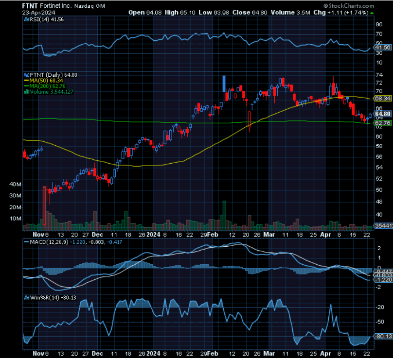The height and width of the screenshot is (358, 393).
Task: Click the tall blue February candle near 74
Action: point(224,84)
